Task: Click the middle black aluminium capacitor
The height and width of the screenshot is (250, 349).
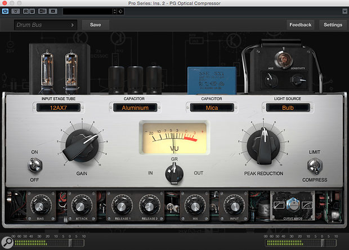Action: click(x=135, y=80)
